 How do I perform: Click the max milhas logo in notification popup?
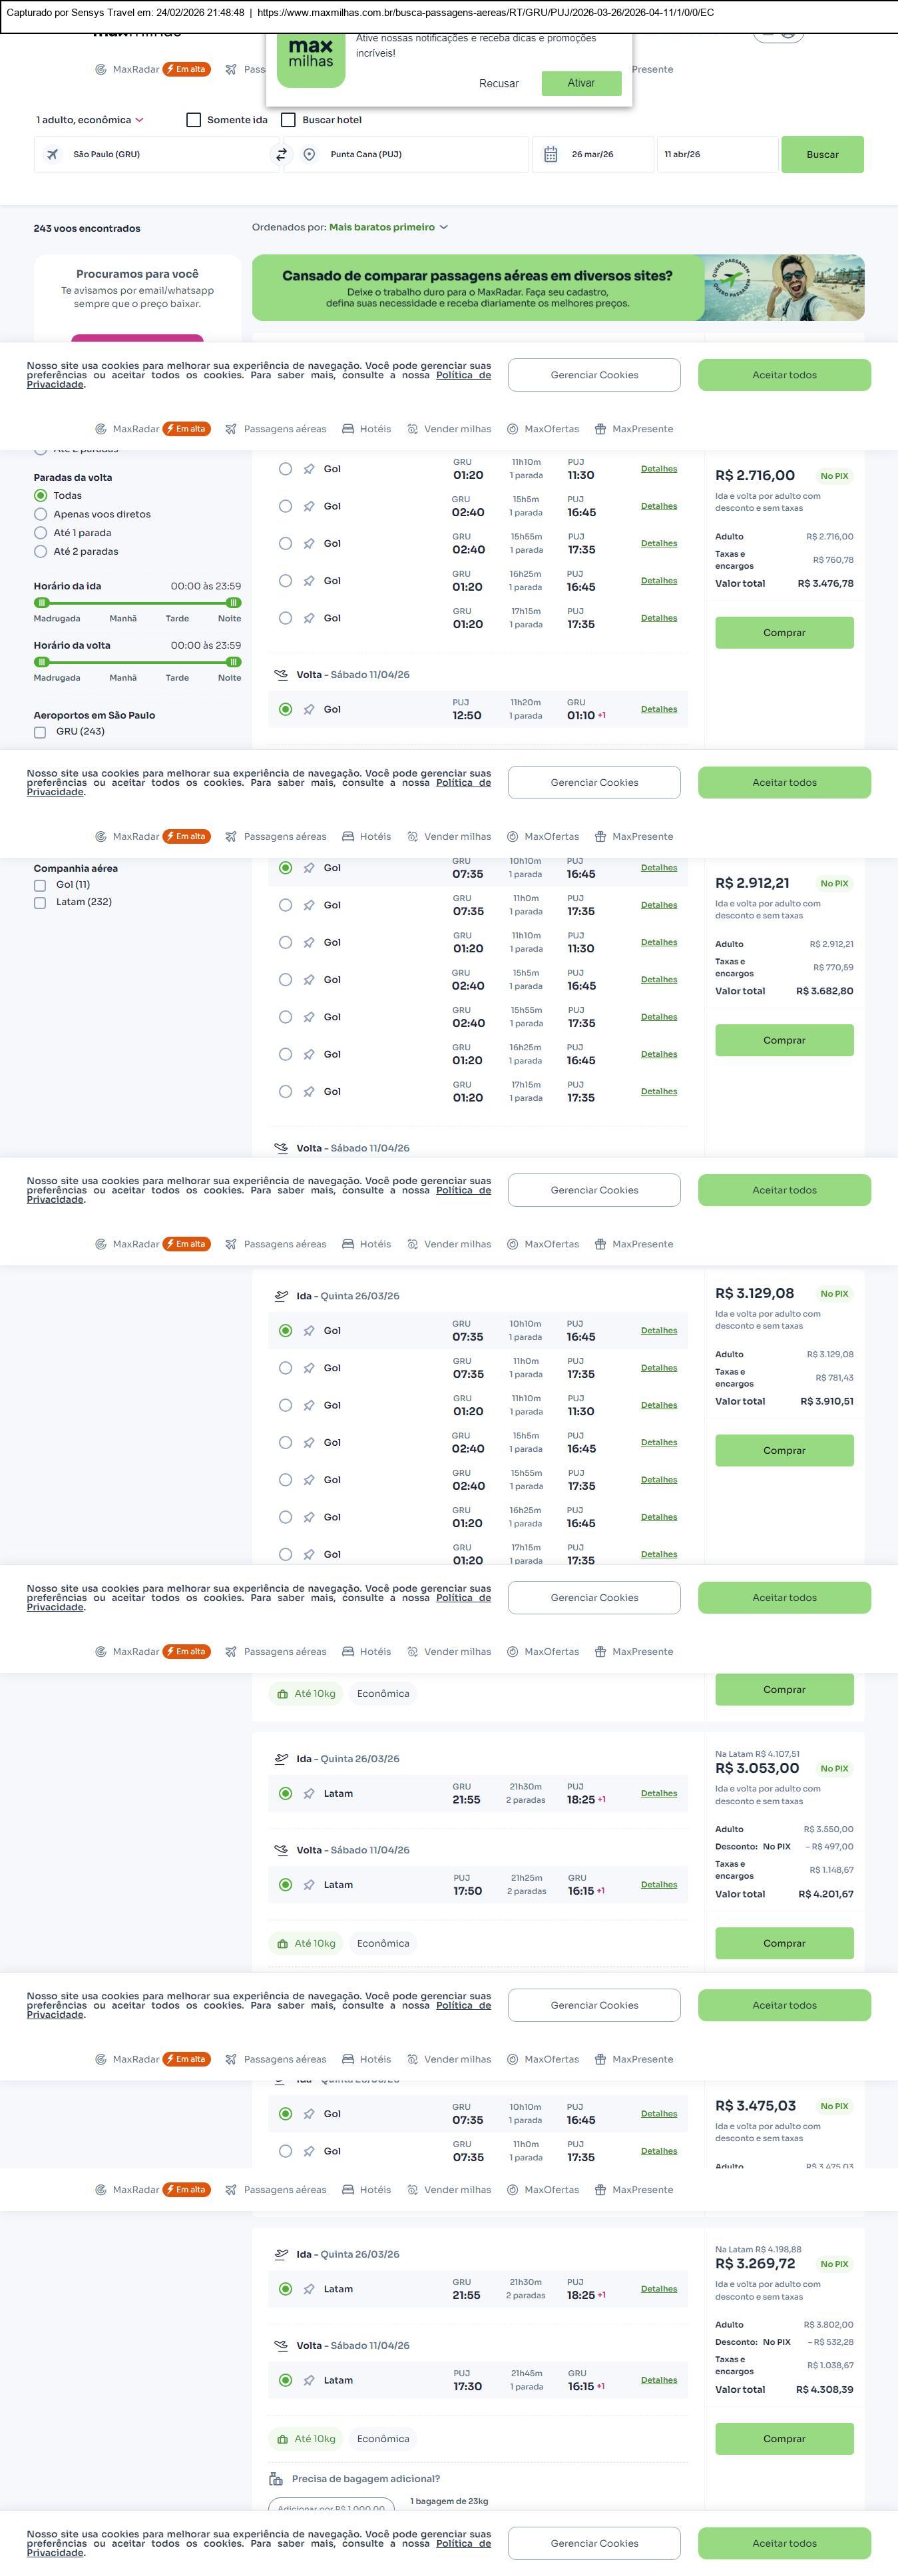(x=311, y=60)
